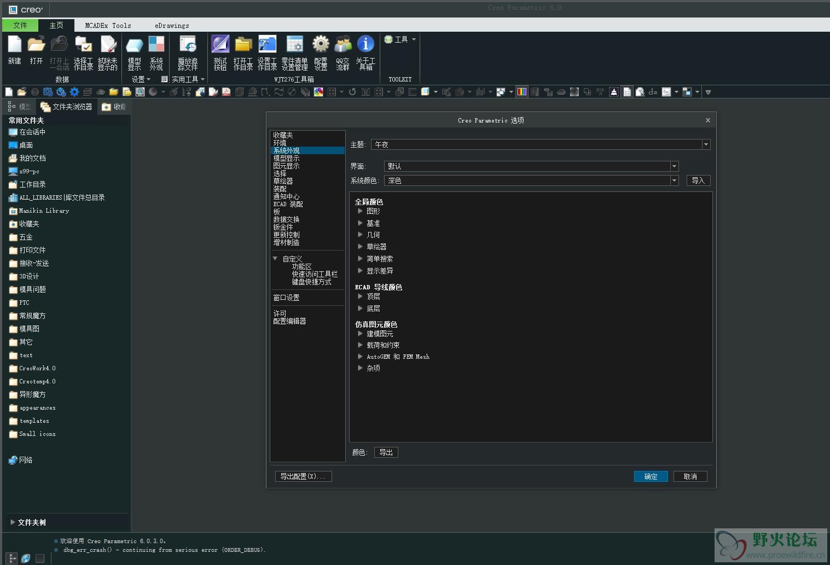Click the 模型显示 ribbon icon

coord(135,44)
